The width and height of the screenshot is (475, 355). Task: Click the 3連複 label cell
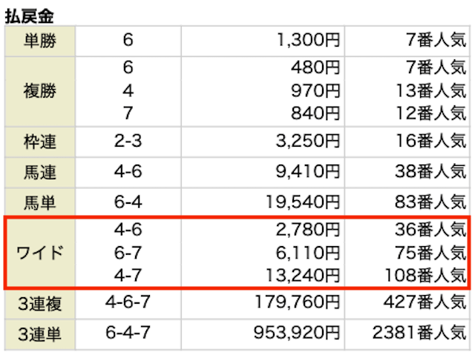(x=40, y=304)
